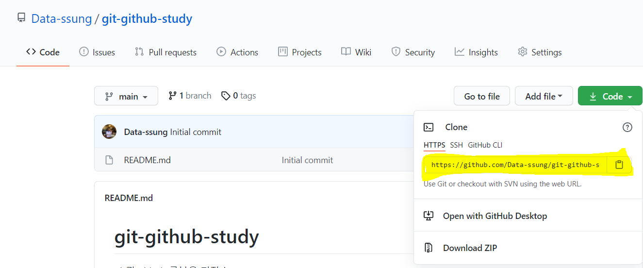The image size is (643, 268).
Task: Select the HTTPS clone option
Action: pyautogui.click(x=434, y=145)
